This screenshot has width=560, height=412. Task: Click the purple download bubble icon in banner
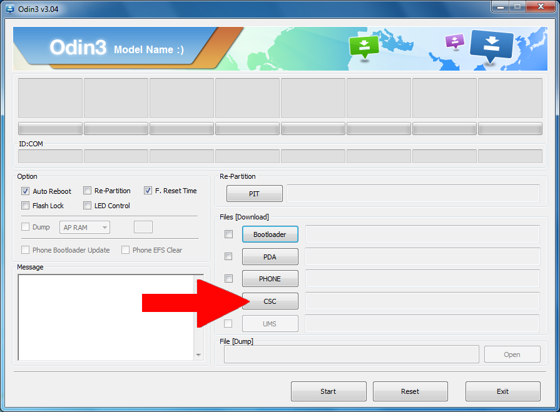455,41
